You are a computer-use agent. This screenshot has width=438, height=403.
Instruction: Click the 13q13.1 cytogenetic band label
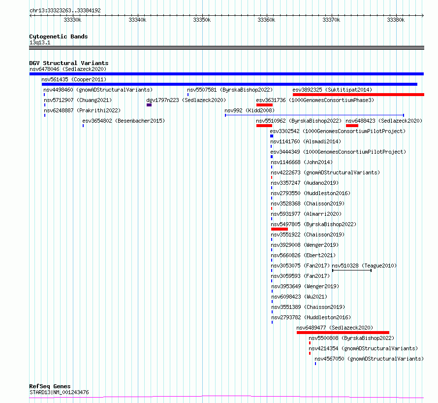[40, 42]
